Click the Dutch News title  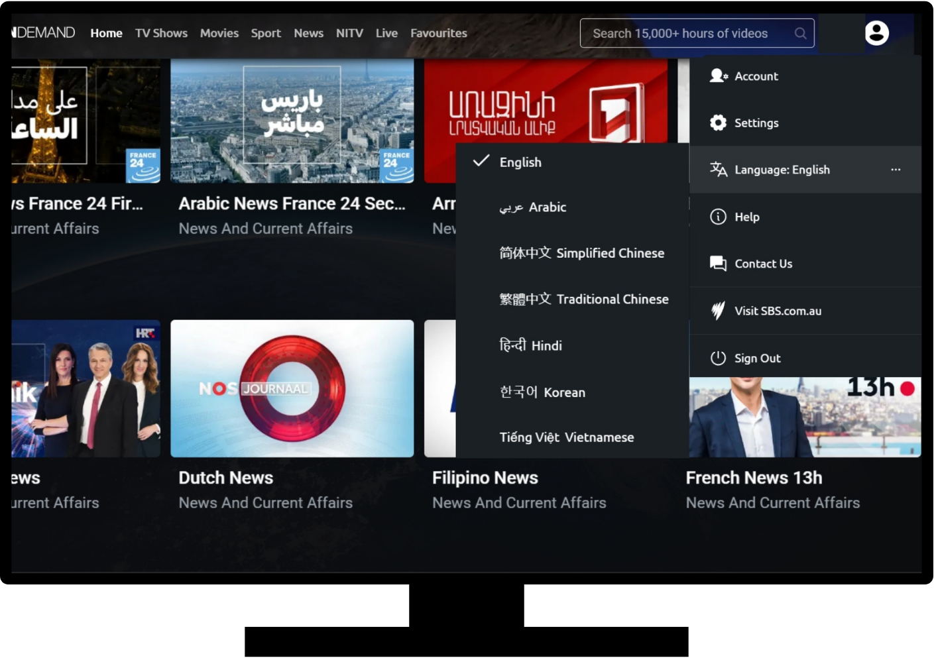point(226,478)
